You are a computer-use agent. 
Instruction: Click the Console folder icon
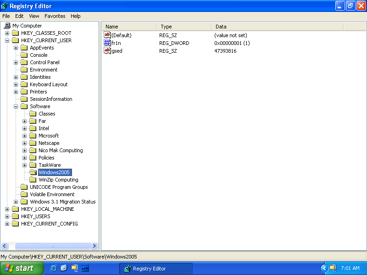24,55
